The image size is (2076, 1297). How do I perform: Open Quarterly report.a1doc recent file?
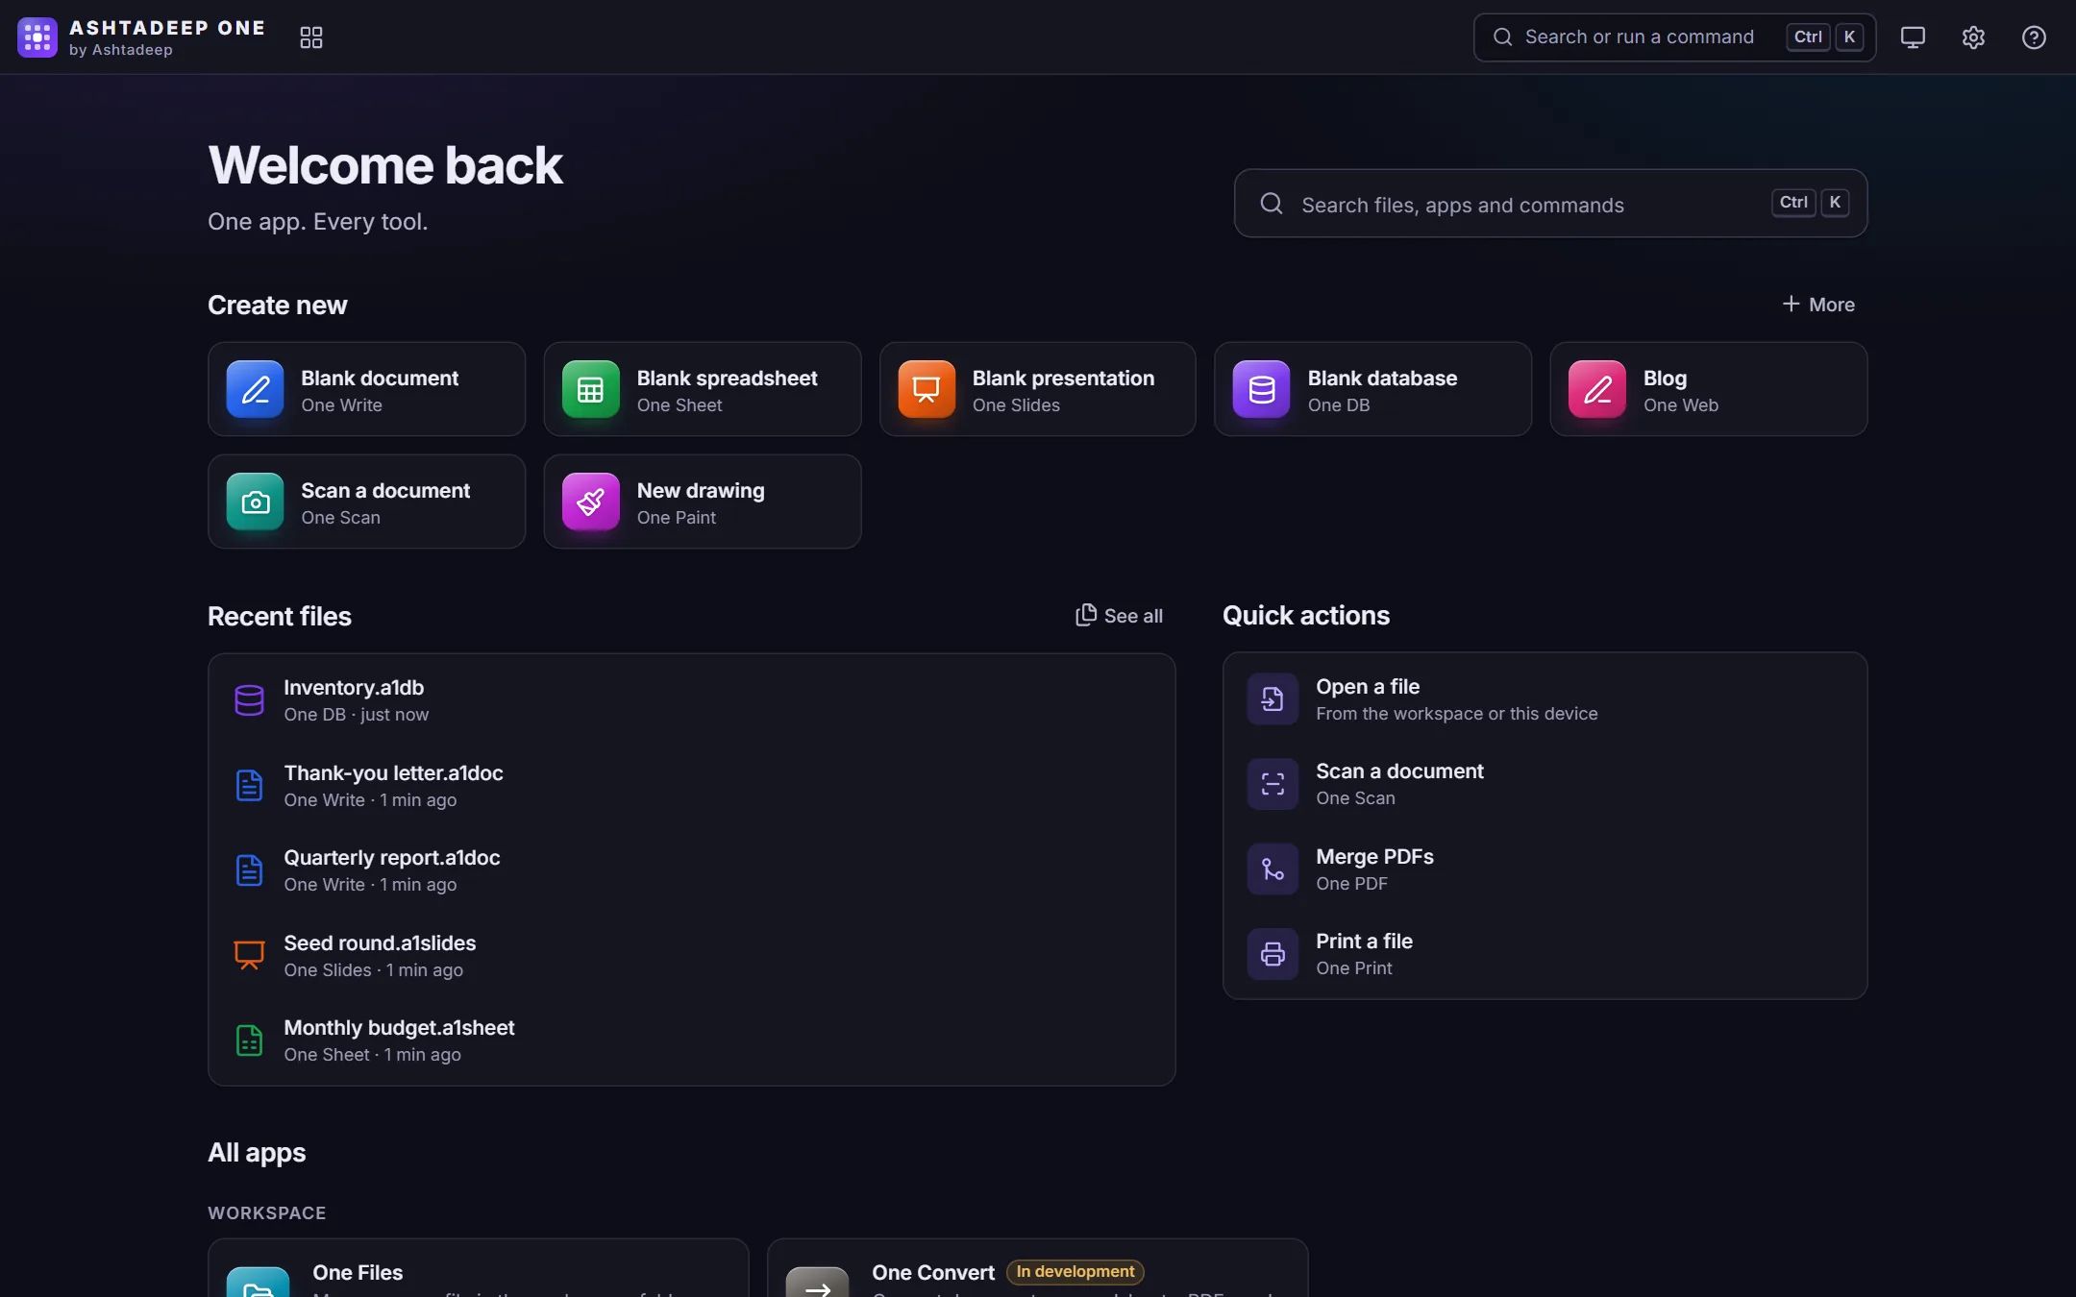[x=691, y=870]
